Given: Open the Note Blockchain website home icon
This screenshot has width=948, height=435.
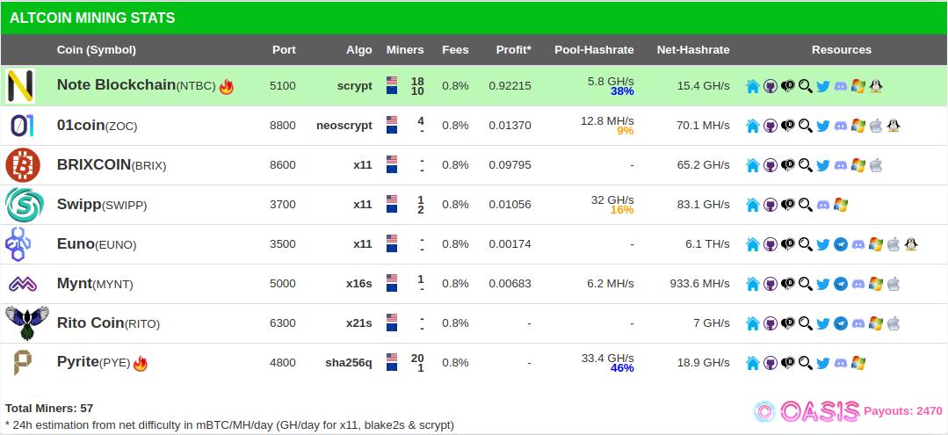Looking at the screenshot, I should (753, 86).
